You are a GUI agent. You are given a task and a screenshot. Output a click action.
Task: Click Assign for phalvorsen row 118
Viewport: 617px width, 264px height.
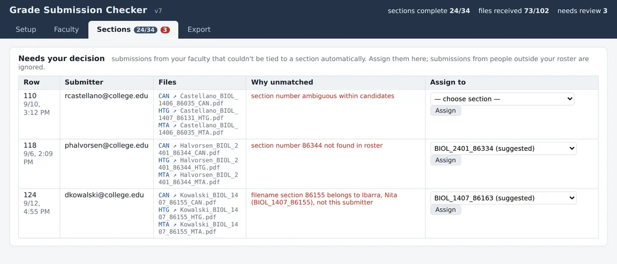[445, 160]
